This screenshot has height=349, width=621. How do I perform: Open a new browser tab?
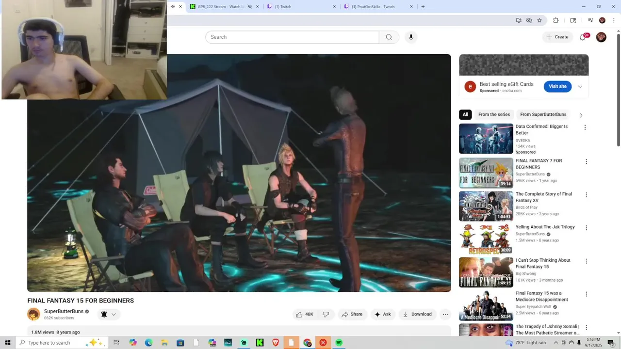click(423, 6)
